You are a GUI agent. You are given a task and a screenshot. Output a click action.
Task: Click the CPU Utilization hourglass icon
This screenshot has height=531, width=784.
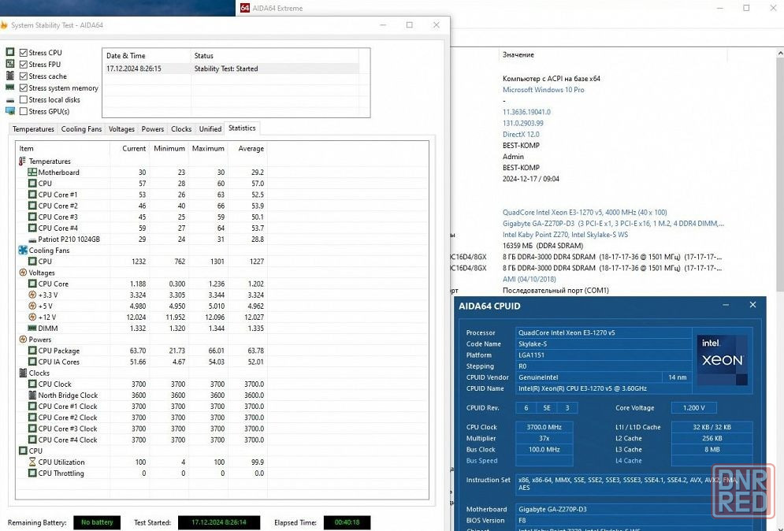pyautogui.click(x=32, y=462)
